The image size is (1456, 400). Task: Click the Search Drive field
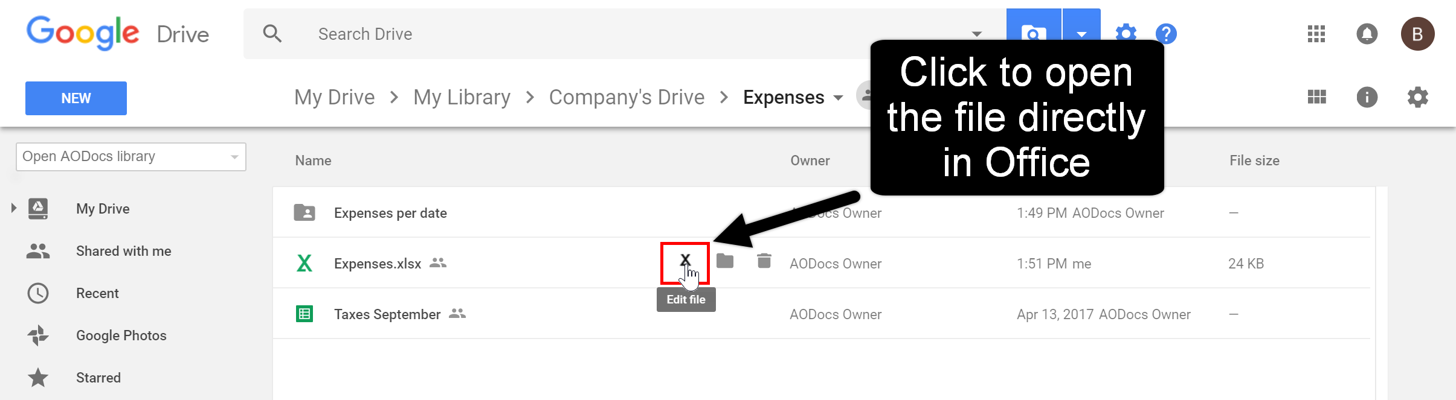click(x=622, y=34)
